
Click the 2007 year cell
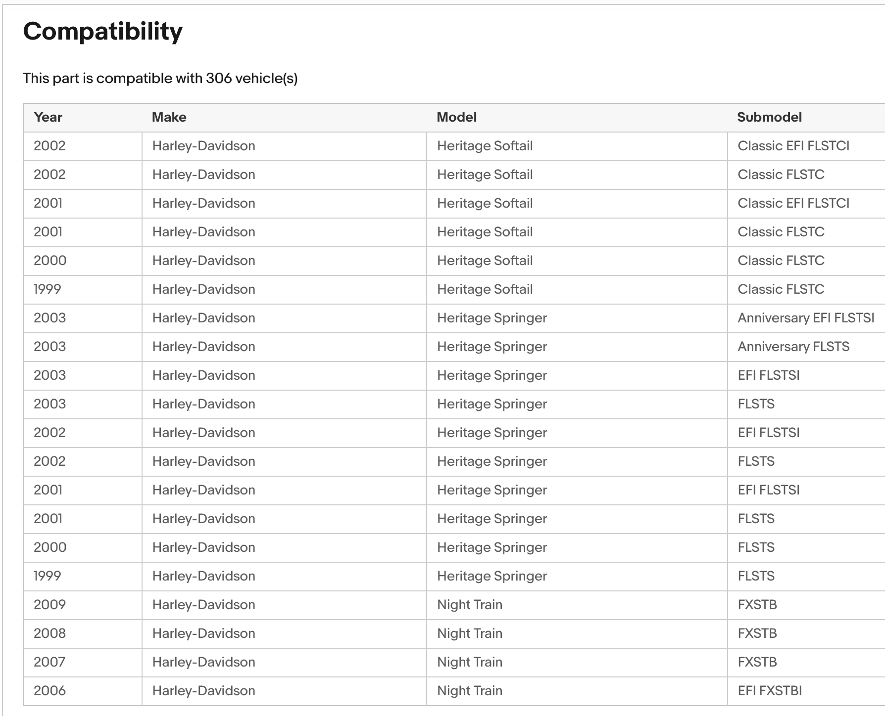click(49, 662)
